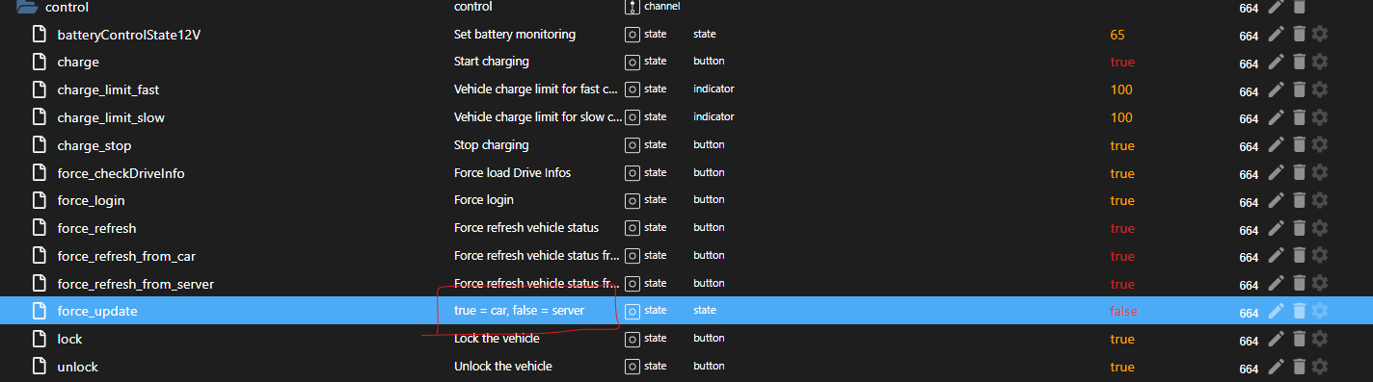Collapse the control folder
Image resolution: width=1373 pixels, height=382 pixels.
(x=26, y=7)
